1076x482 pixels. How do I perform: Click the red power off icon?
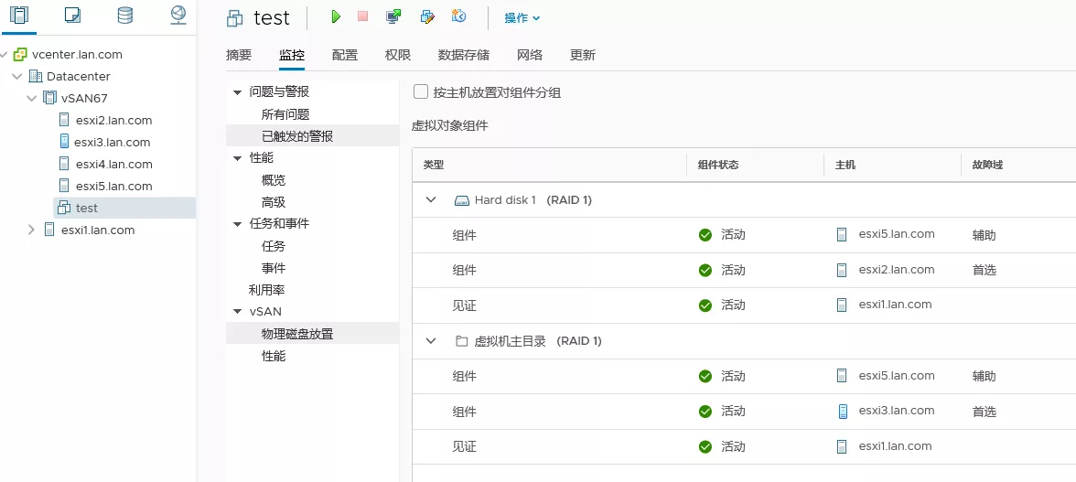pyautogui.click(x=363, y=16)
